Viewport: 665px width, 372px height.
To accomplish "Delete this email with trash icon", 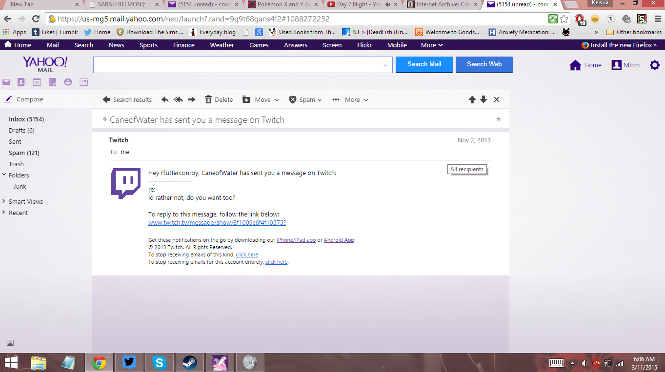I will pos(208,99).
